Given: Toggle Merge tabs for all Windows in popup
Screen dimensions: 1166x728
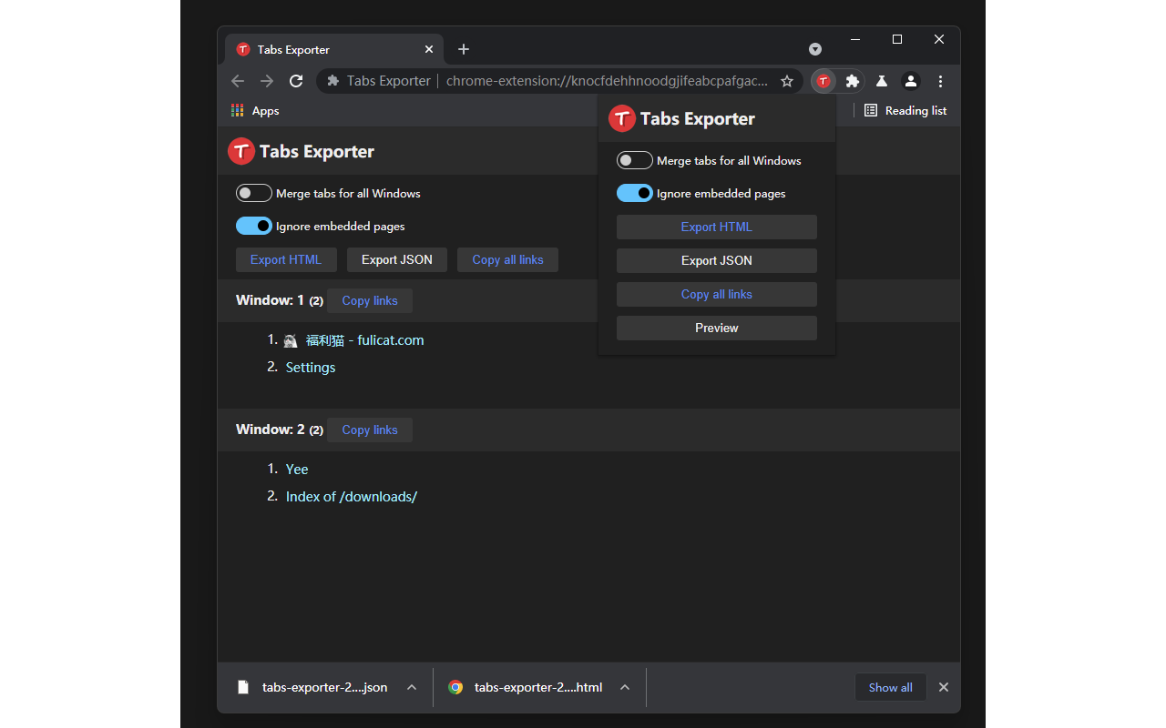Looking at the screenshot, I should click(x=635, y=160).
